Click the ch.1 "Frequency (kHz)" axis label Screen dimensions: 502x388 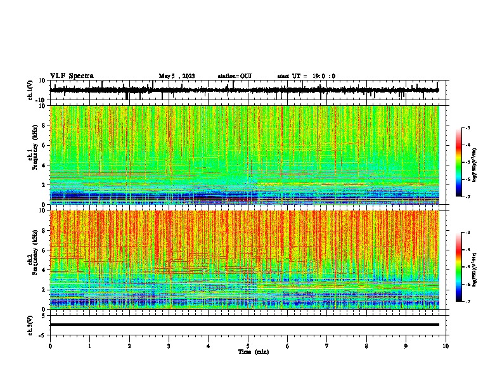click(35, 147)
